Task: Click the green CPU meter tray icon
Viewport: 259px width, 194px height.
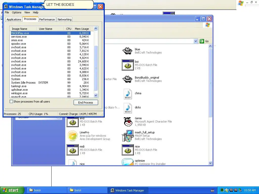Action: click(x=222, y=190)
